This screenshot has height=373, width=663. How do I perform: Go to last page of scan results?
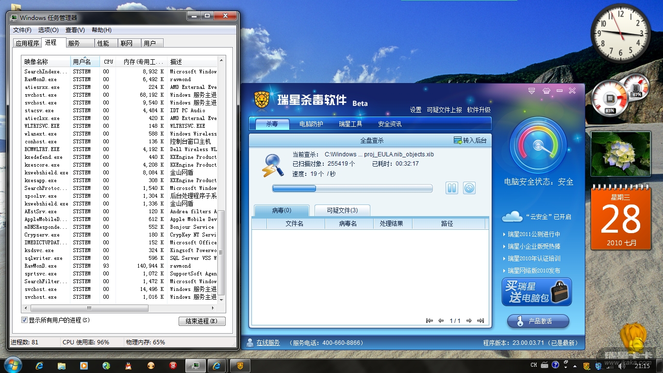click(481, 321)
